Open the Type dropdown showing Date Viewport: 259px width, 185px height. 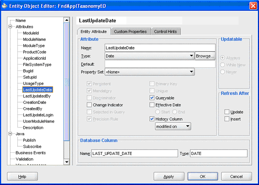point(150,56)
